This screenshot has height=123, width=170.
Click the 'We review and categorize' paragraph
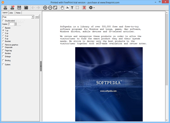point(103,40)
